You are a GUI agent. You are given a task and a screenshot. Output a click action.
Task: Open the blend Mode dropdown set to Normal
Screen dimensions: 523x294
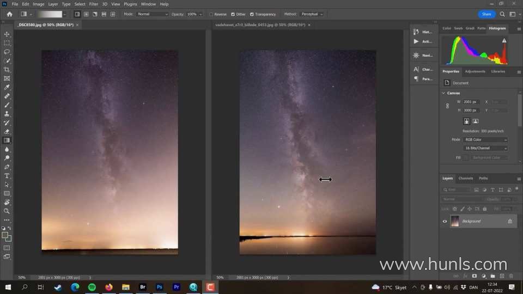[x=152, y=14]
